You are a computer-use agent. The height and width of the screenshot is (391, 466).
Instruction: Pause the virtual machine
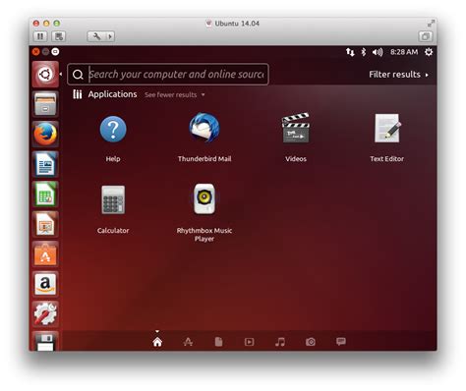coord(40,36)
